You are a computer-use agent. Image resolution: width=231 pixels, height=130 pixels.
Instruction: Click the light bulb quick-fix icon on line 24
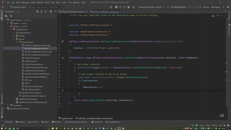coord(62,90)
